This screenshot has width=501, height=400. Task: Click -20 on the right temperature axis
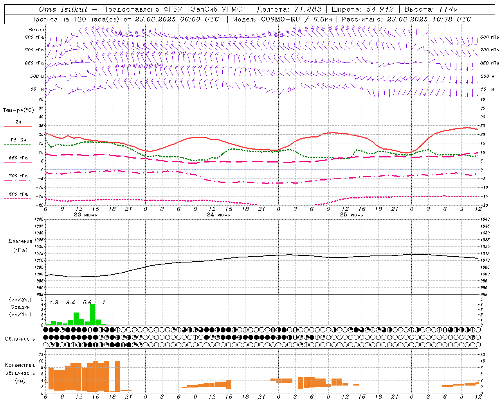point(483,205)
